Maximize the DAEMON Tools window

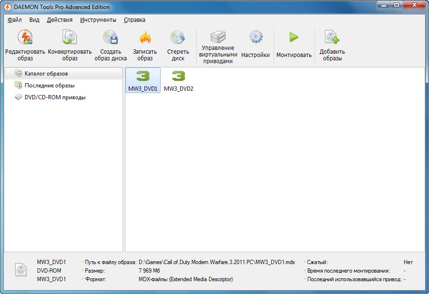pyautogui.click(x=396, y=5)
